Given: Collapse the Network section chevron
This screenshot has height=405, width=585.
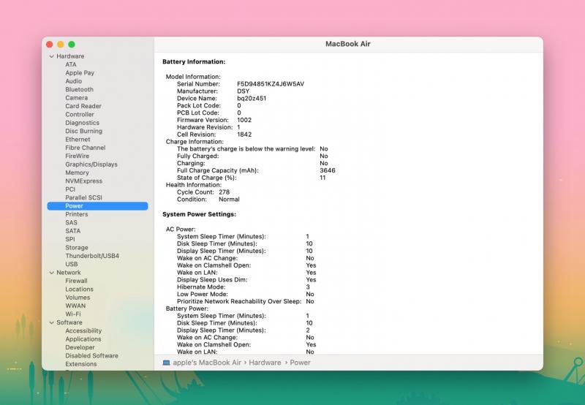Looking at the screenshot, I should point(51,273).
